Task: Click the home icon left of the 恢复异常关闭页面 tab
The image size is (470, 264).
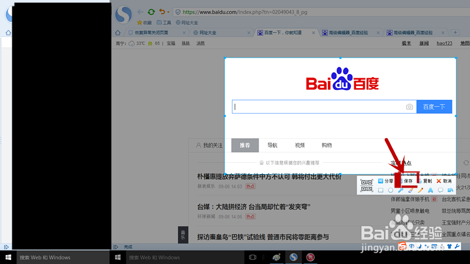Action: (118, 32)
